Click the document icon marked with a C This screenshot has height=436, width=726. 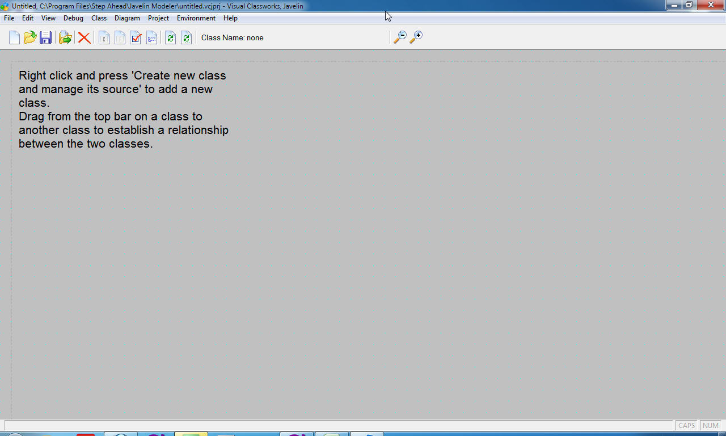(104, 38)
